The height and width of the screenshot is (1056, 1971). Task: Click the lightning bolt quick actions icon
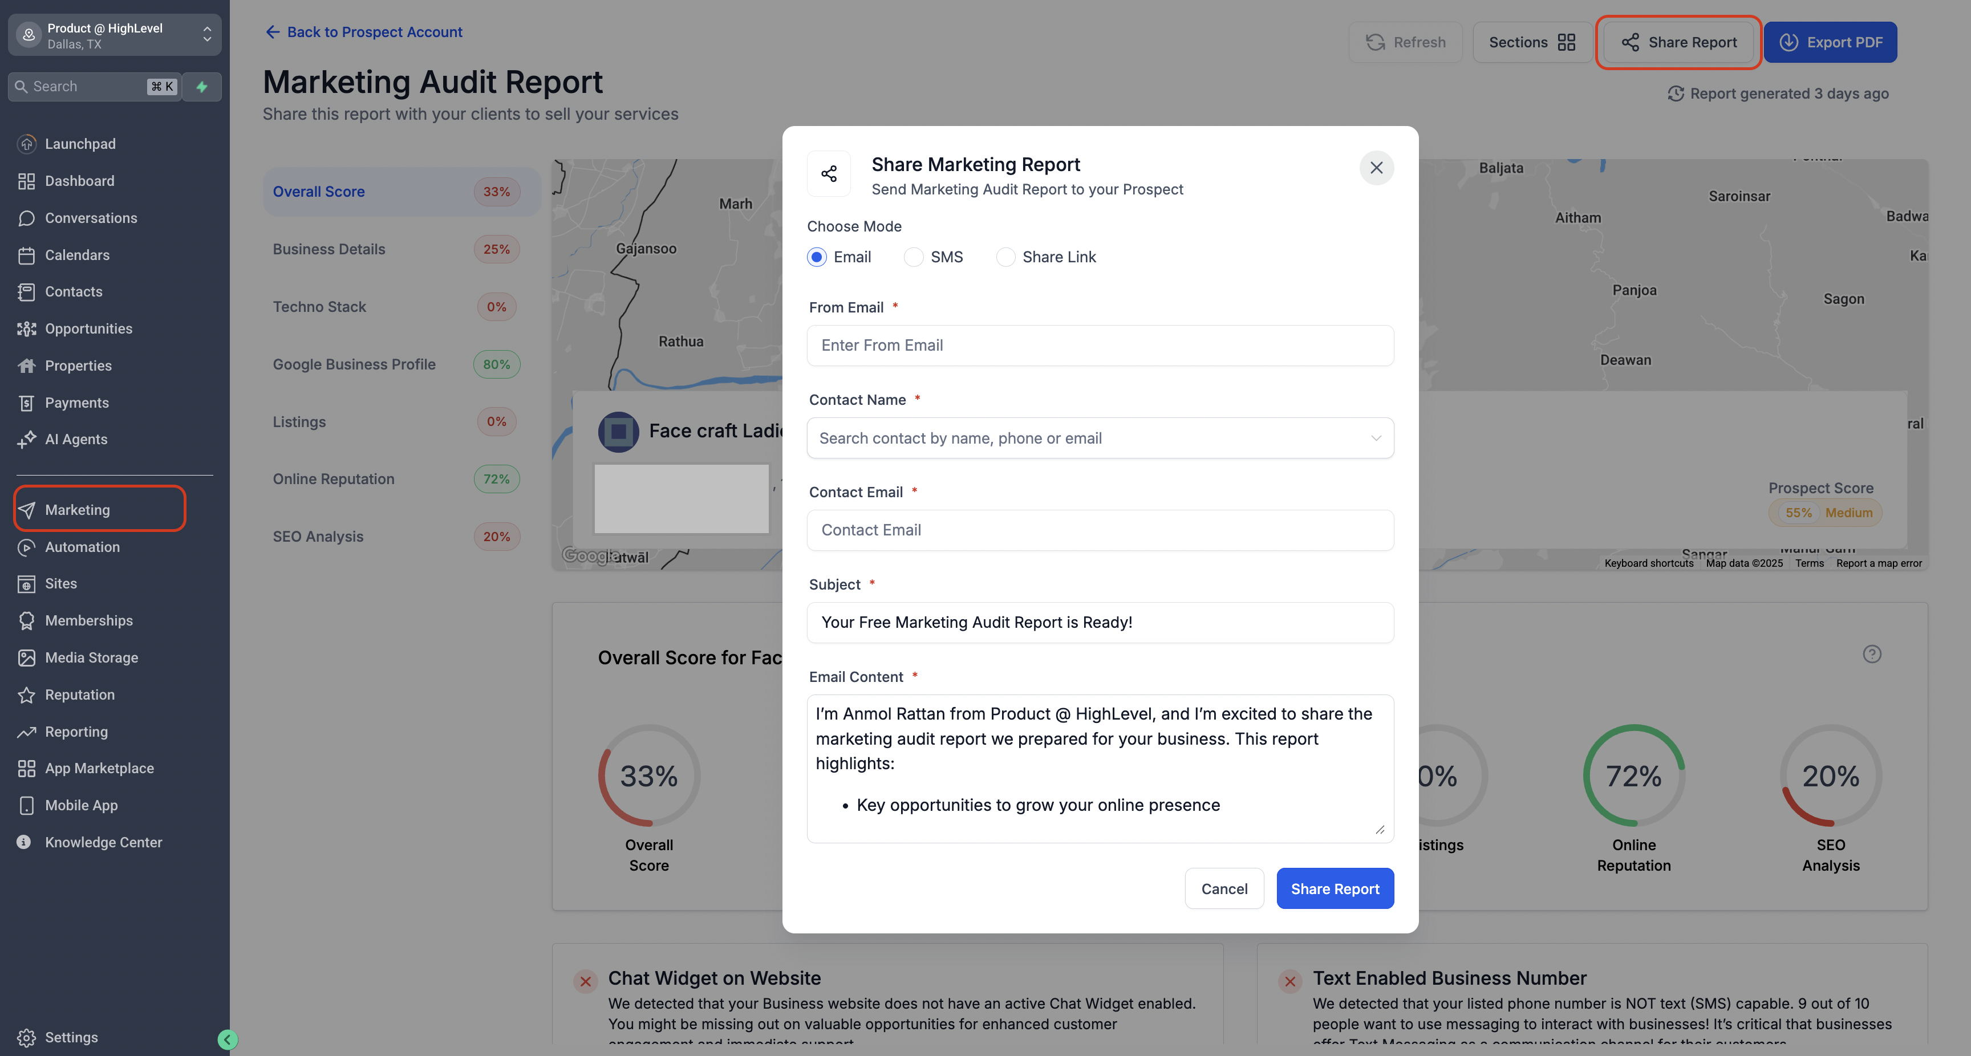202,87
